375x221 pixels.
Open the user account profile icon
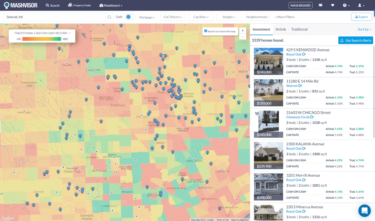click(x=360, y=5)
